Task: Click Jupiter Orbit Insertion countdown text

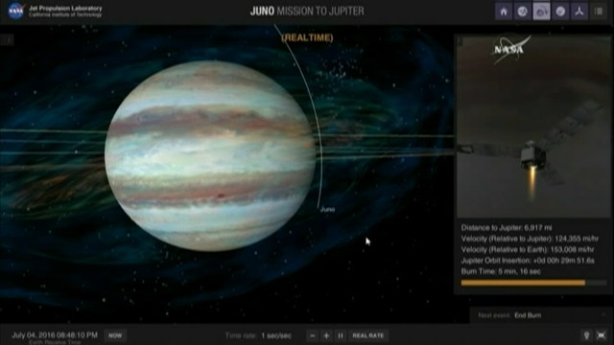Action: tap(528, 261)
